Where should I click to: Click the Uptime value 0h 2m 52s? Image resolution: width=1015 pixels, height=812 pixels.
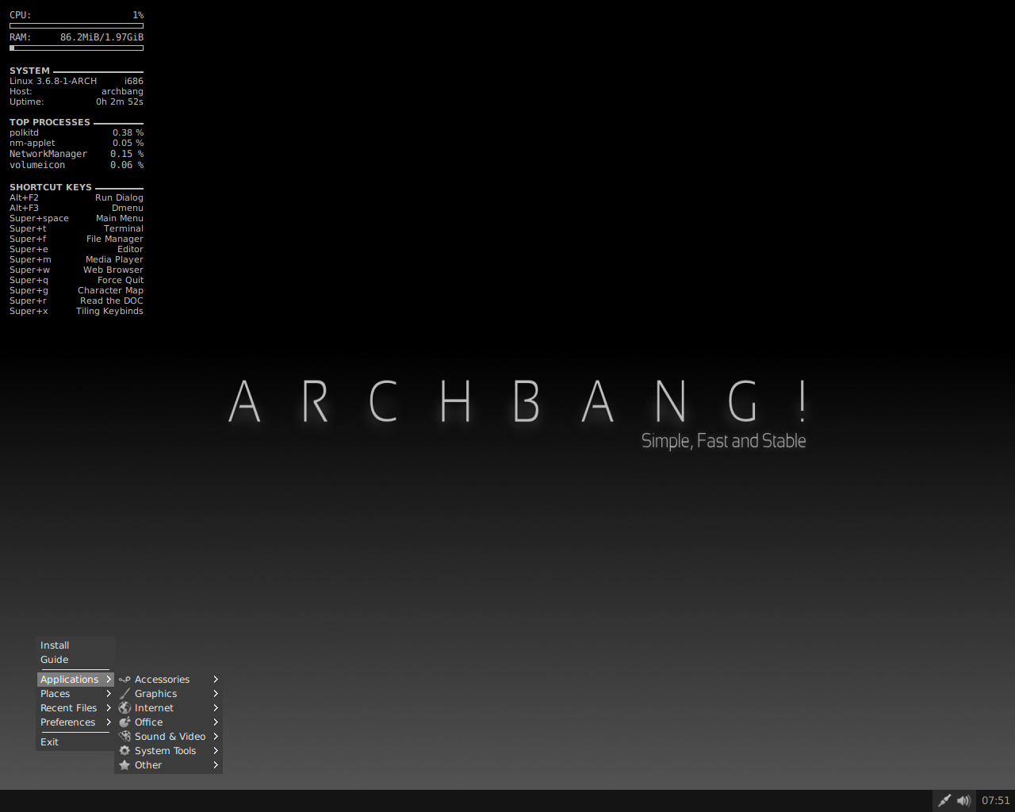click(120, 101)
